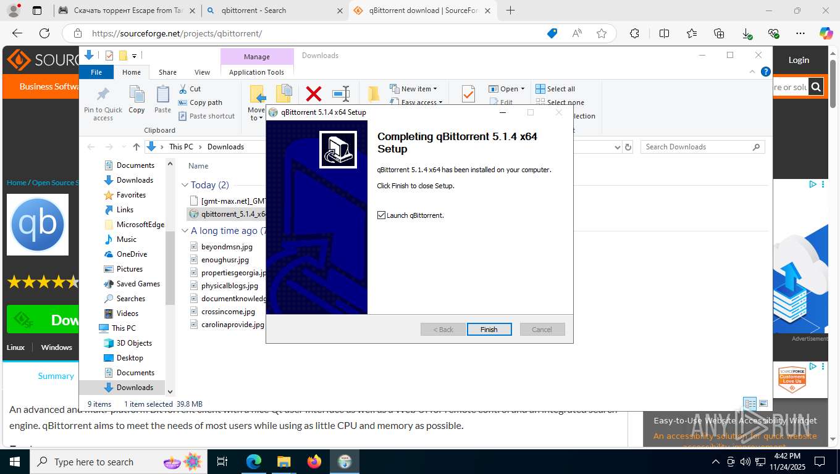Click Cut in the Clipboard group
Image resolution: width=840 pixels, height=474 pixels.
coord(190,89)
